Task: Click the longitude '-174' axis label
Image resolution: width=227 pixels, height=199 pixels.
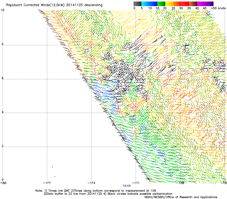Action: pyautogui.click(x=91, y=183)
